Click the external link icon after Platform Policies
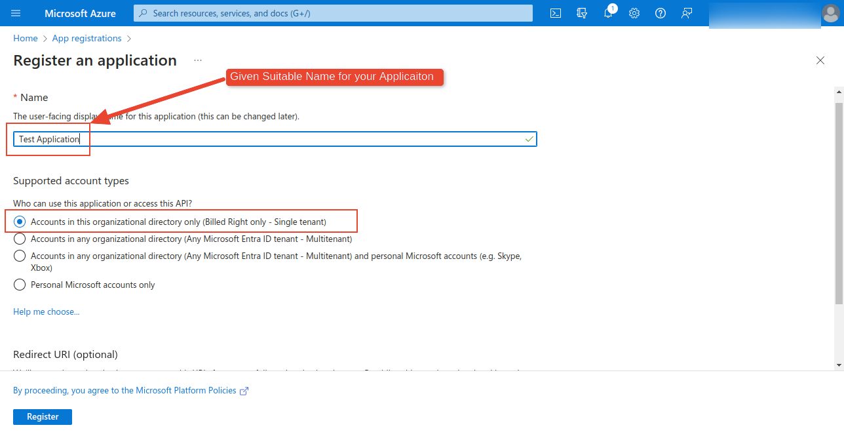The height and width of the screenshot is (438, 844). pyautogui.click(x=244, y=391)
